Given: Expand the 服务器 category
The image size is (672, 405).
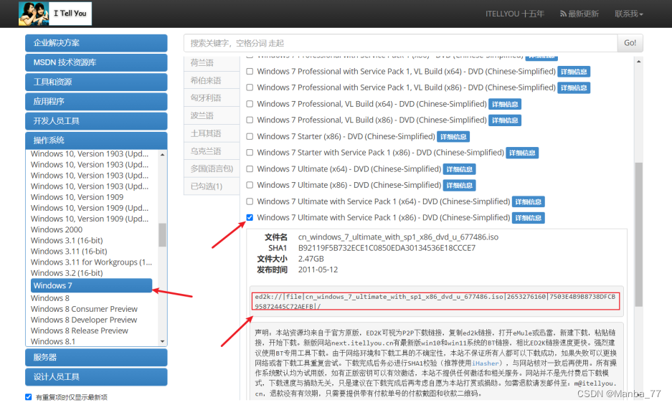Looking at the screenshot, I should coord(96,358).
